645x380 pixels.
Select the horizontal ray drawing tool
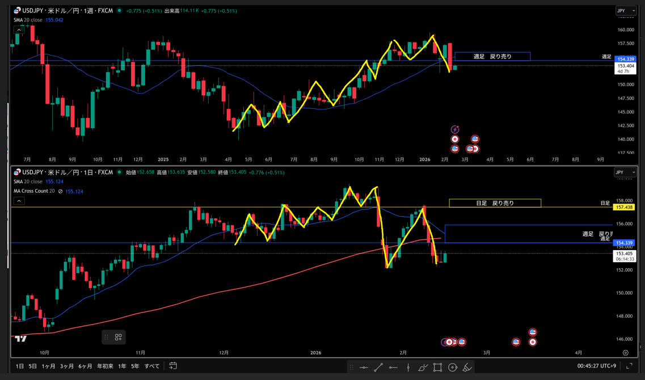[x=393, y=368]
